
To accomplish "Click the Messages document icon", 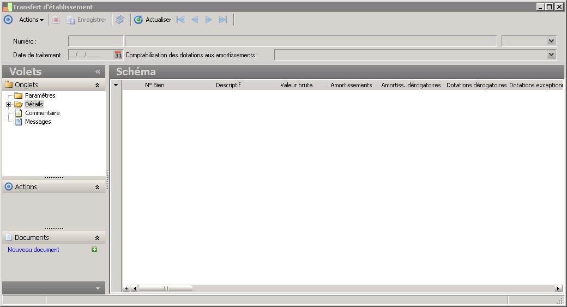I will click(19, 122).
